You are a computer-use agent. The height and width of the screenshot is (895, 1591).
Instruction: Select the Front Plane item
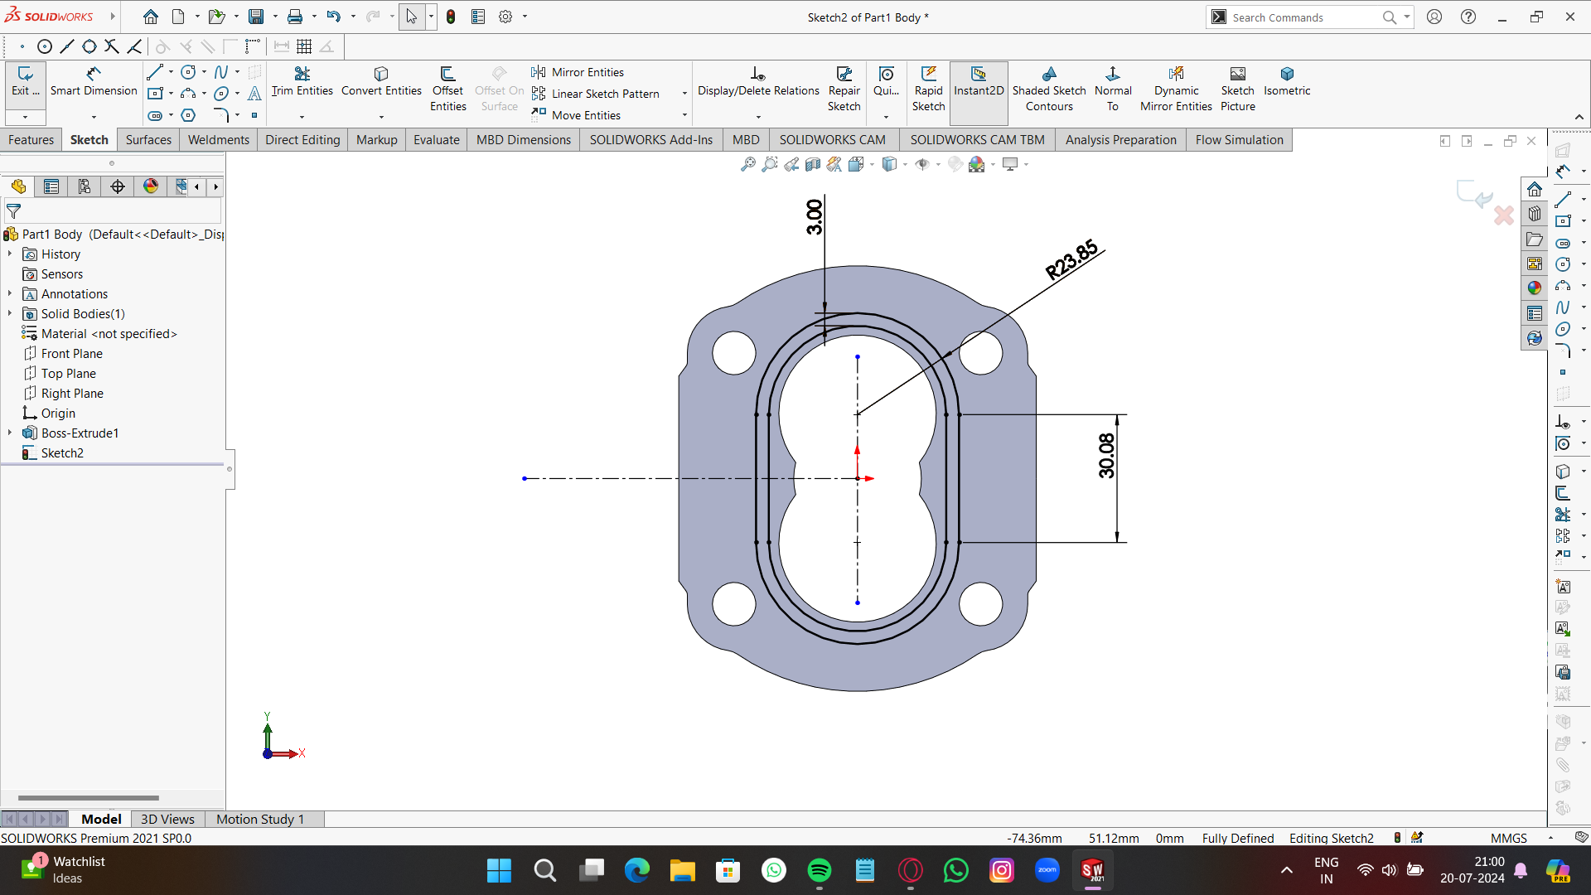coord(72,353)
